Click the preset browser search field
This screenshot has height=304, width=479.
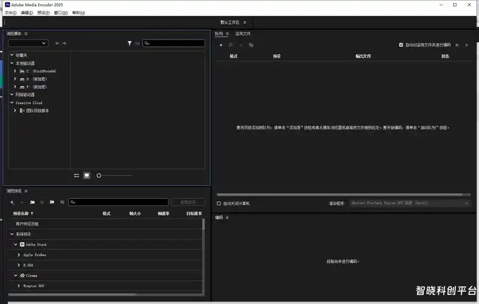pyautogui.click(x=118, y=202)
